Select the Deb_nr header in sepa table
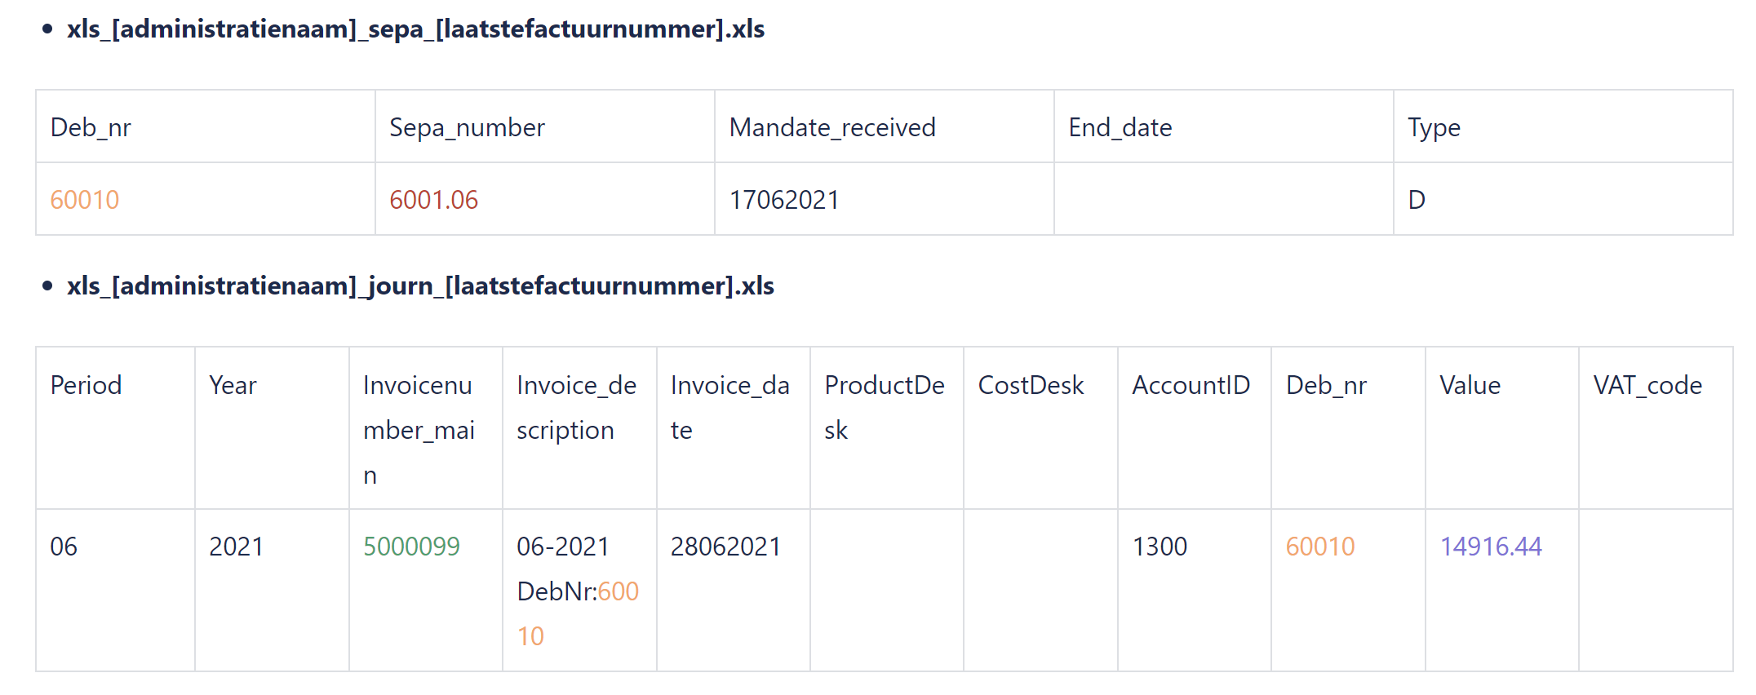This screenshot has height=695, width=1756. 91,127
